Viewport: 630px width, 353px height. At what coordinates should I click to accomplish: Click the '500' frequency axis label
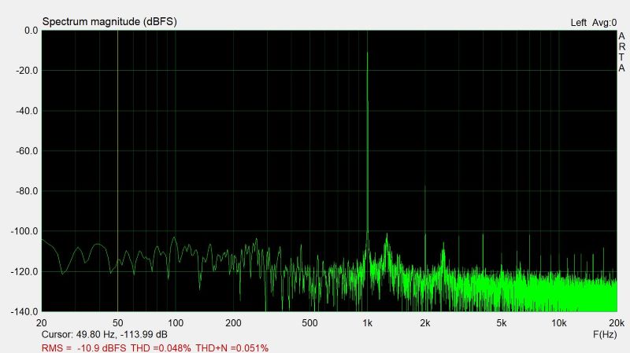(x=309, y=323)
